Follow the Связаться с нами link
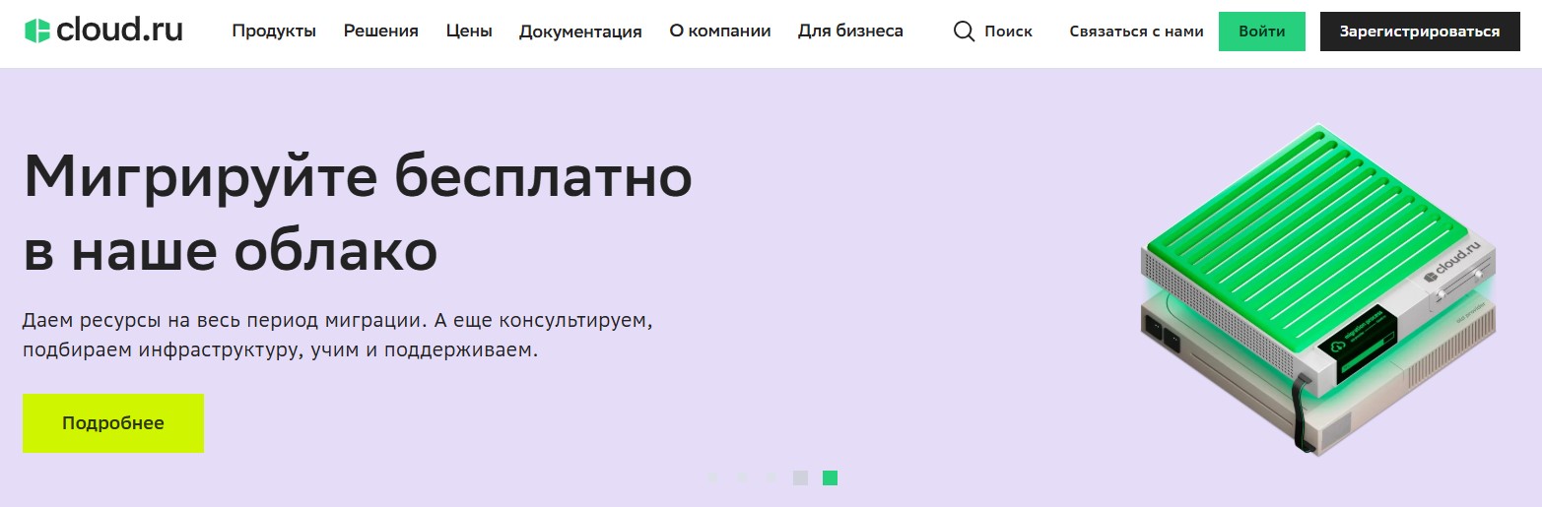Viewport: 1542px width, 507px height. point(1136,32)
